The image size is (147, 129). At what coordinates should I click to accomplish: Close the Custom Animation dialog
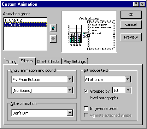coord(142,4)
